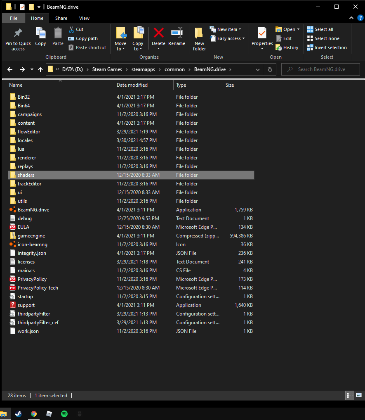365x420 pixels.
Task: Open Chrome from the taskbar
Action: pyautogui.click(x=34, y=413)
